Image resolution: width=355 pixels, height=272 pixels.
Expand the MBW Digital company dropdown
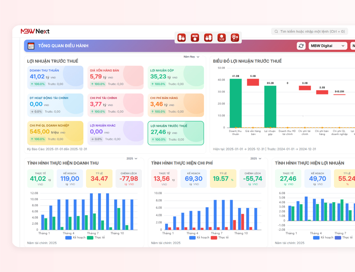328,46
